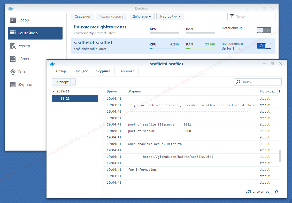Maximize the seafileltd-seafile1 window
The height and width of the screenshot is (203, 292).
(272, 64)
